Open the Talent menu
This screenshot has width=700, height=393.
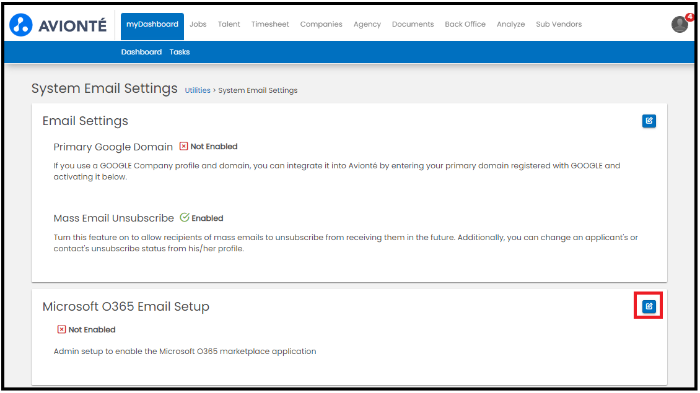pyautogui.click(x=229, y=24)
